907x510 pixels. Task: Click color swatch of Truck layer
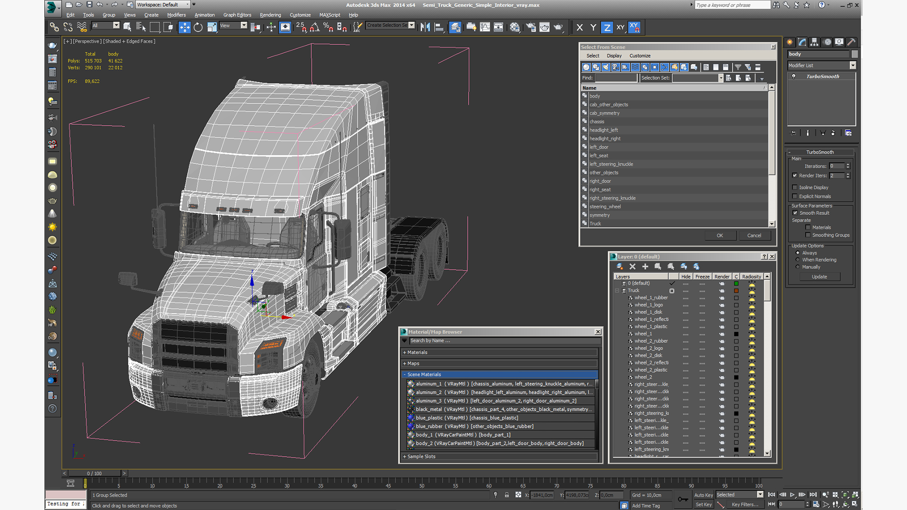pyautogui.click(x=736, y=291)
